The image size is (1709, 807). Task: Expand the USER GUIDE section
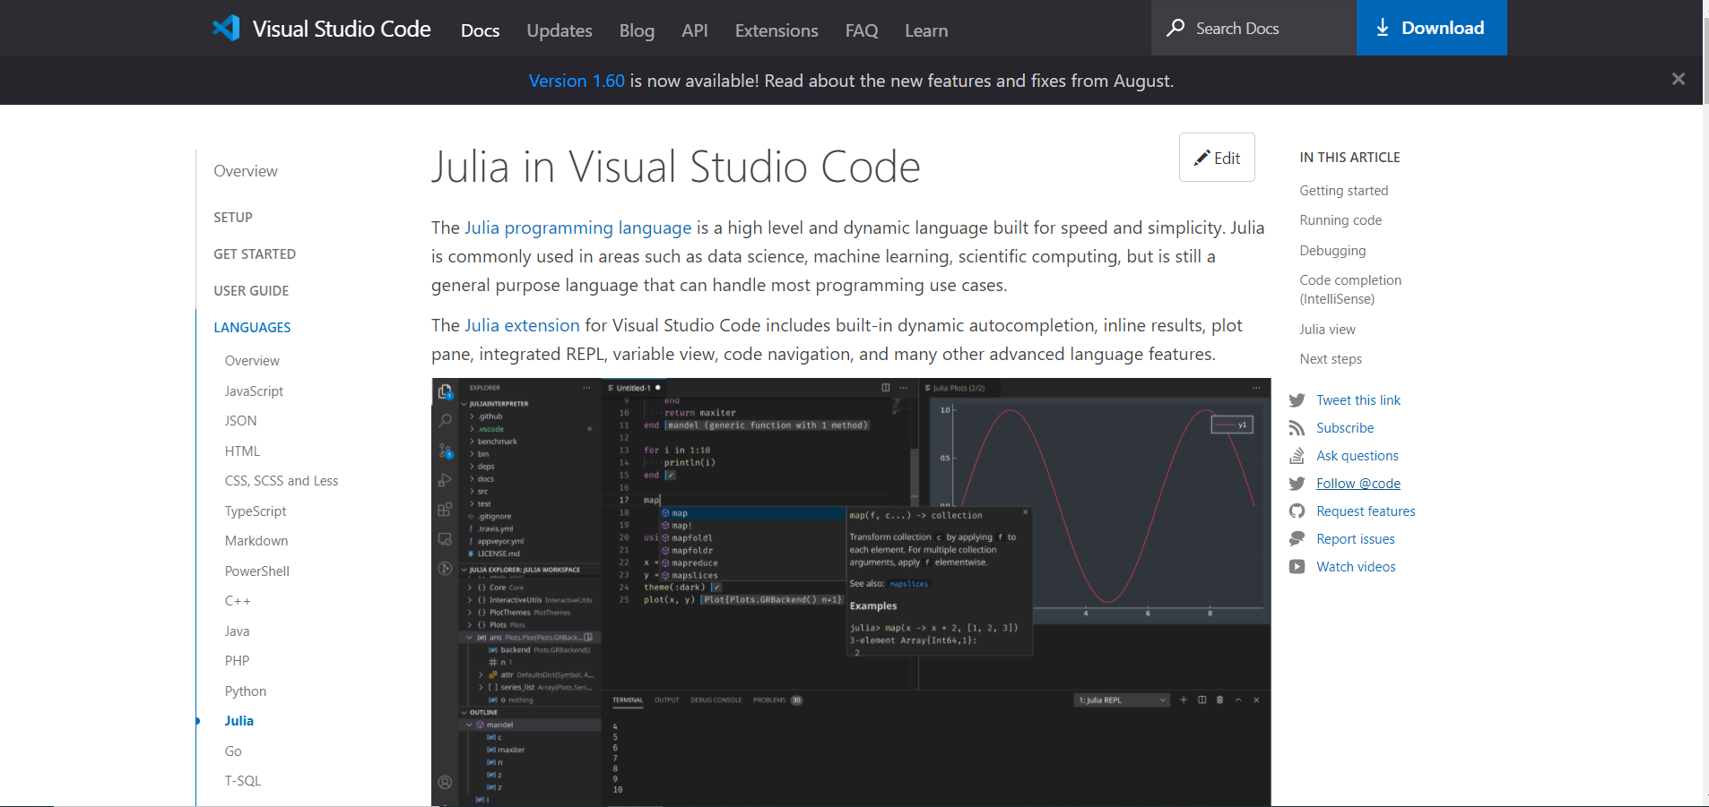pos(251,291)
